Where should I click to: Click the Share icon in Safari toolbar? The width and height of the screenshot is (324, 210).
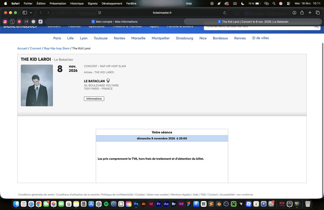(302, 13)
